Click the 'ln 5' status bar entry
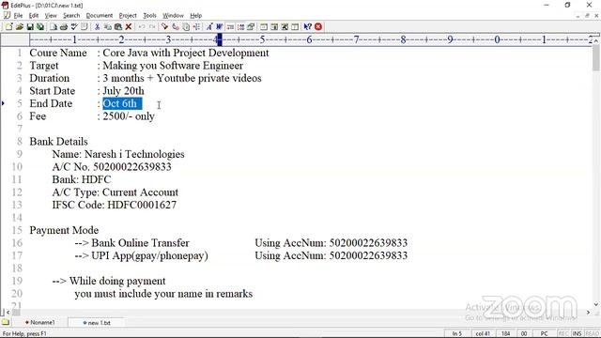Image resolution: width=601 pixels, height=338 pixels. coord(456,334)
